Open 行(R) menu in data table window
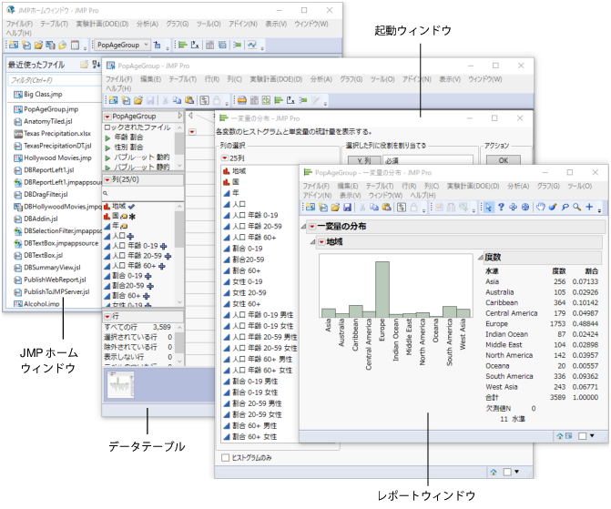This screenshot has width=611, height=509. (x=212, y=79)
